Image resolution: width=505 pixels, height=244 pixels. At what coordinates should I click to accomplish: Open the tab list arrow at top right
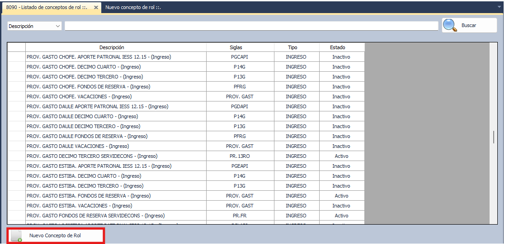499,8
